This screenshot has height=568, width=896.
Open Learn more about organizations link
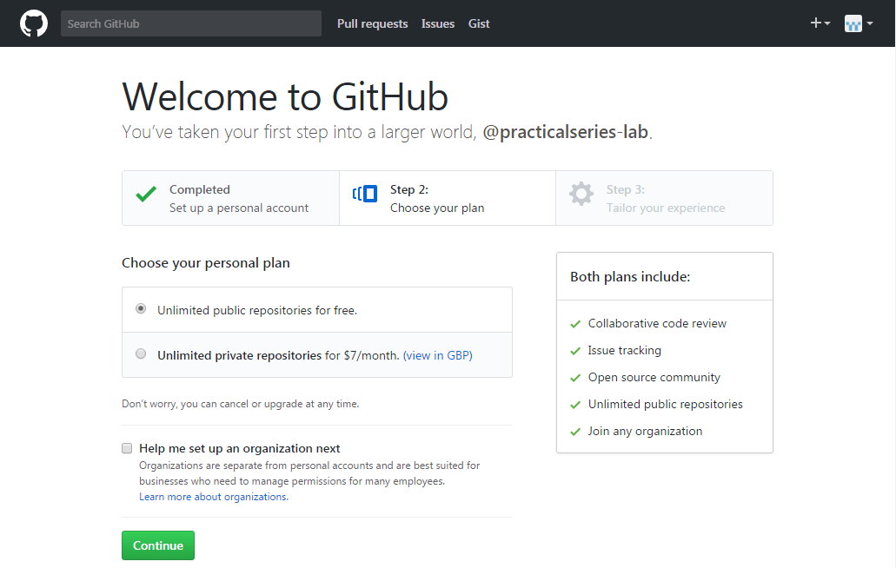[213, 497]
